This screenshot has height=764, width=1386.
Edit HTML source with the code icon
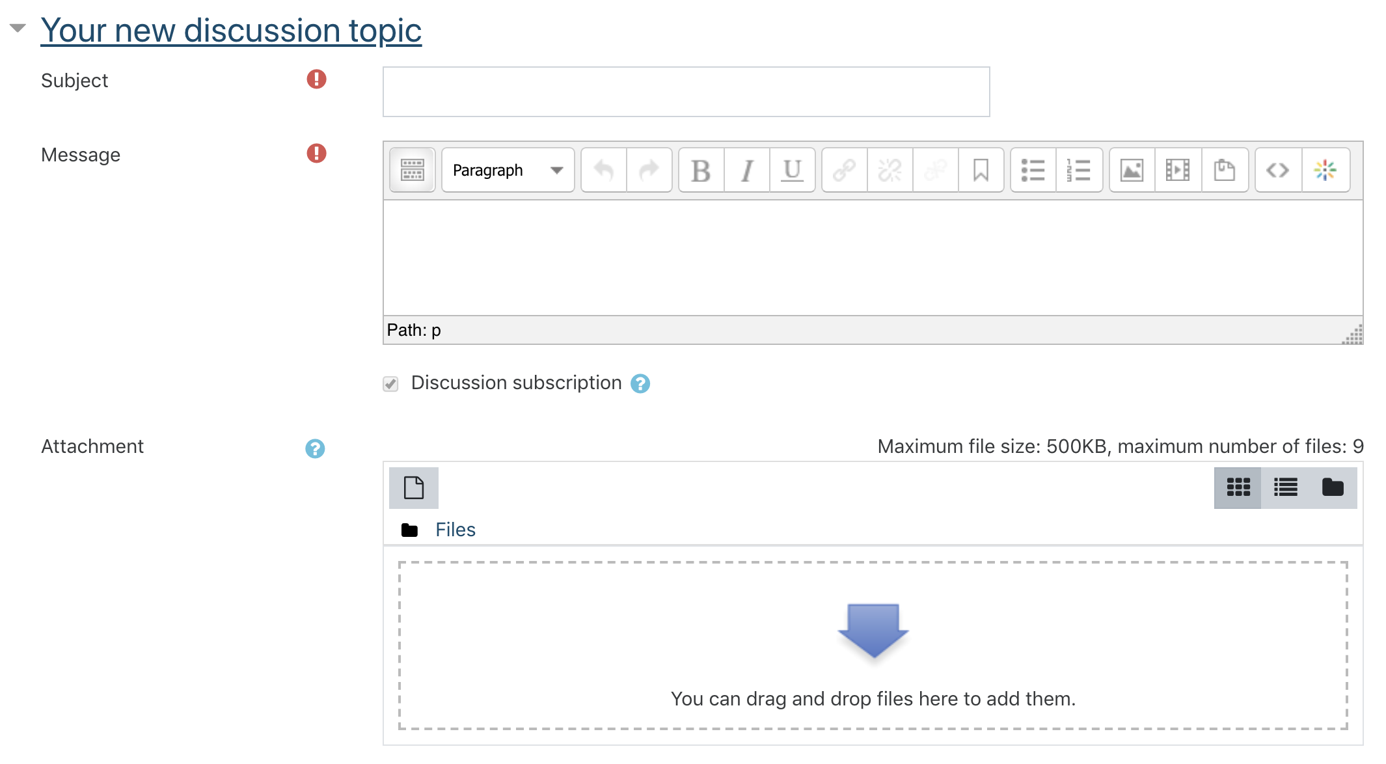tap(1278, 171)
